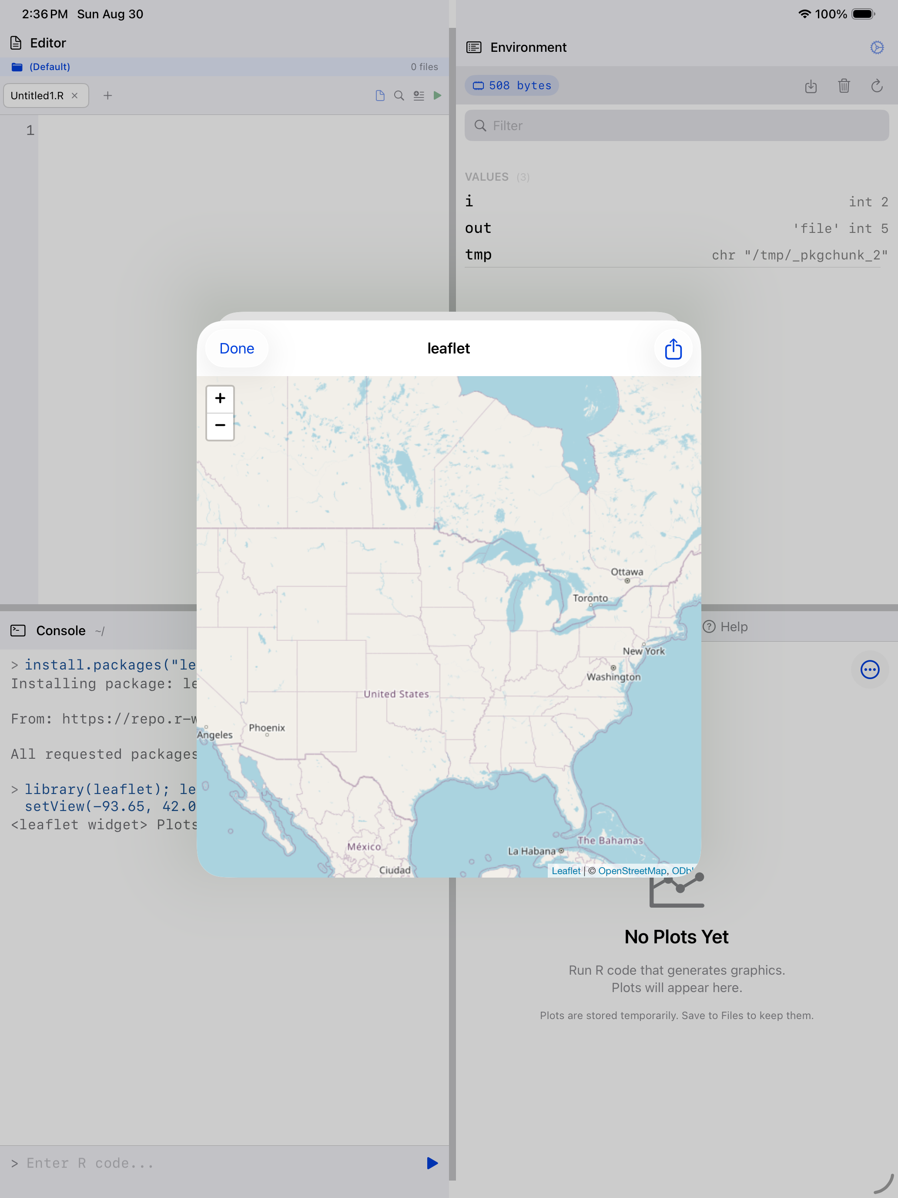
Task: Open new file document icon in editor
Action: pyautogui.click(x=380, y=95)
